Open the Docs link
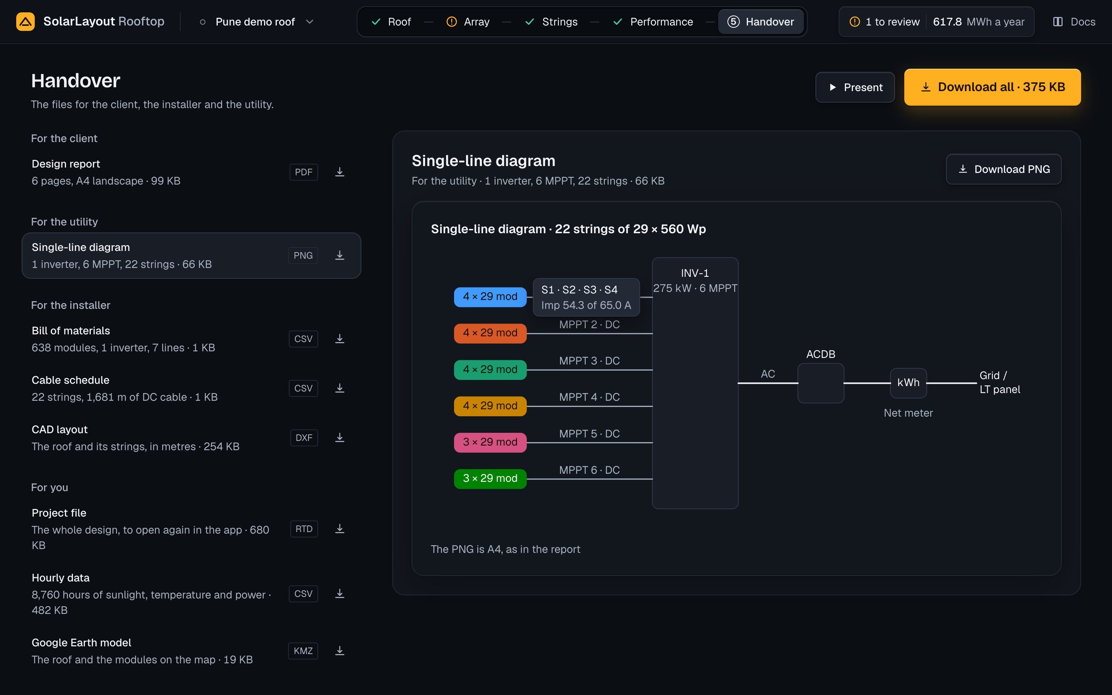This screenshot has width=1112, height=695. (x=1074, y=22)
